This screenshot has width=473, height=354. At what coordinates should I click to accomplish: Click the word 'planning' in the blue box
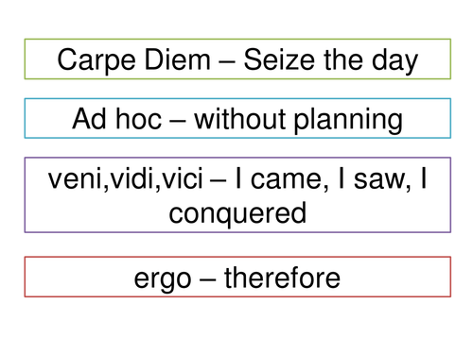click(348, 121)
